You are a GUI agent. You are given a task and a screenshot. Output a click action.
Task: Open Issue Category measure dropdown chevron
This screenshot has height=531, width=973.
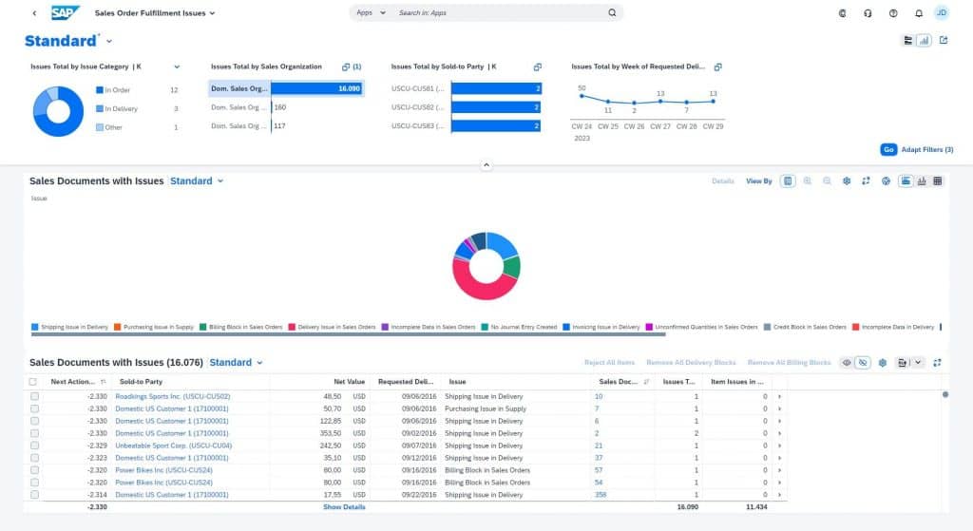(177, 67)
